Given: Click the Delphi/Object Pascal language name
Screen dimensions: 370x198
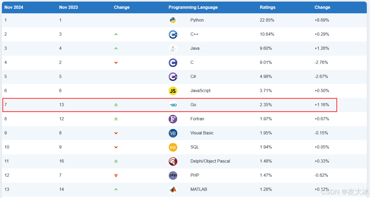Looking at the screenshot, I should click(210, 161).
